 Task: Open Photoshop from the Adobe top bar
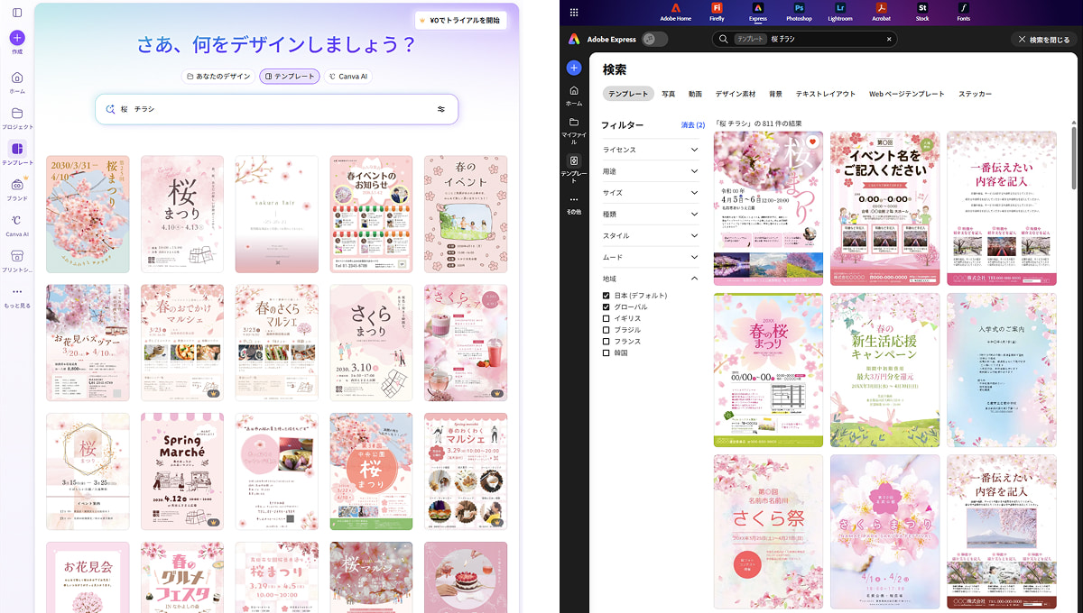point(799,11)
